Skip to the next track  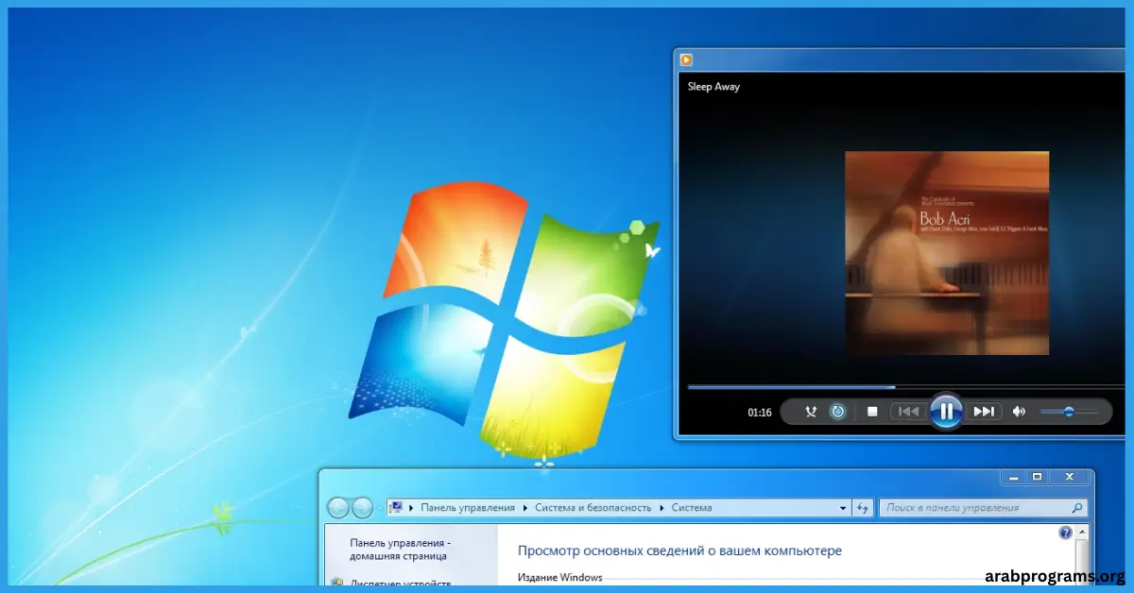pyautogui.click(x=984, y=412)
